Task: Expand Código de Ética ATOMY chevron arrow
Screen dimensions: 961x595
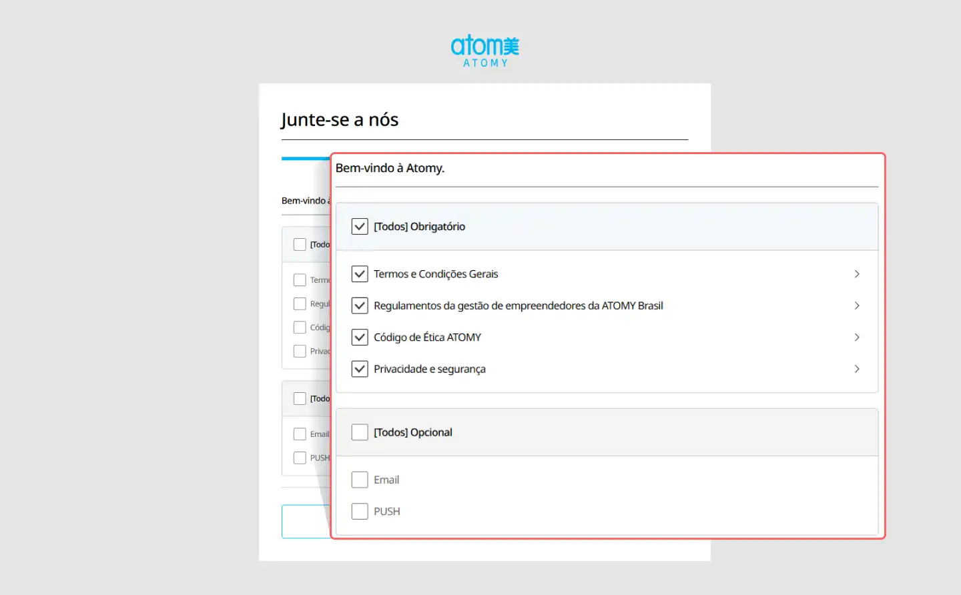Action: [x=857, y=338]
